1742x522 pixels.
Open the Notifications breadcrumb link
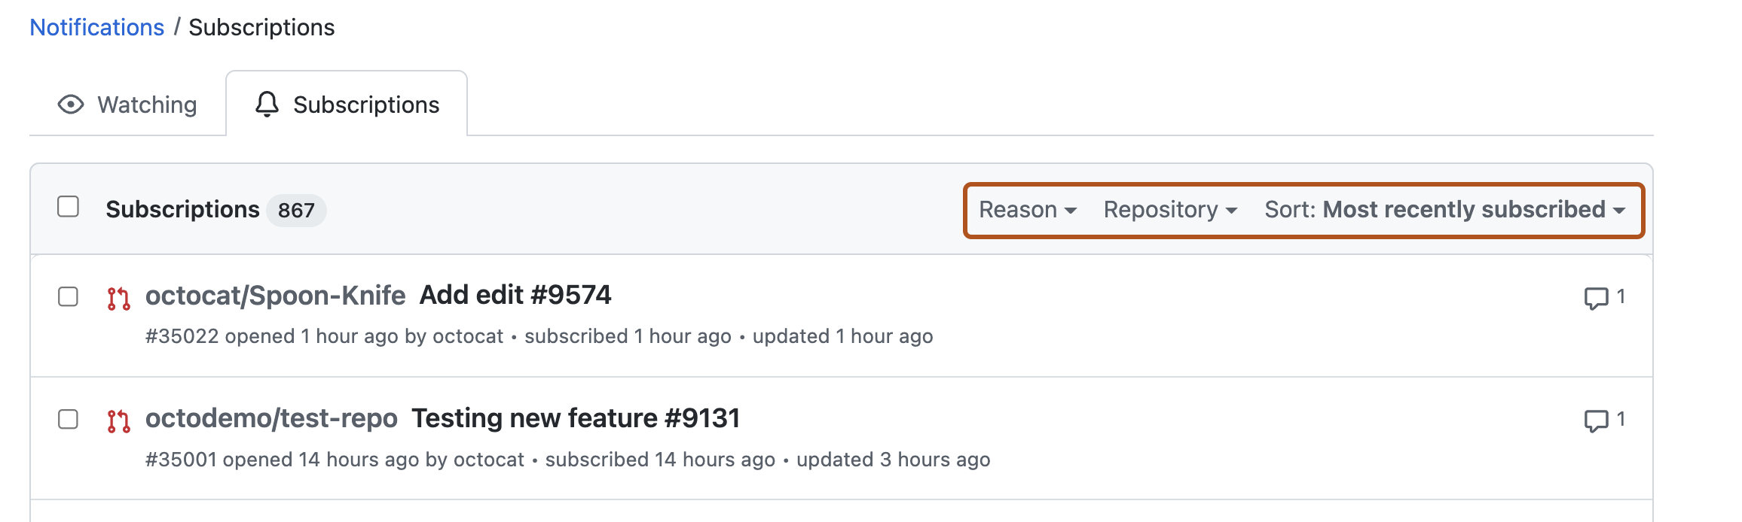click(96, 26)
